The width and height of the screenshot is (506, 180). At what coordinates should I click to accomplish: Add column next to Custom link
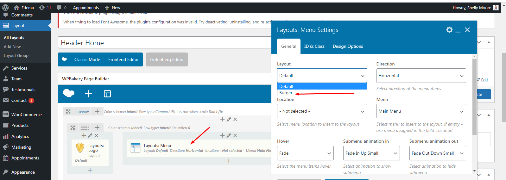(97, 111)
